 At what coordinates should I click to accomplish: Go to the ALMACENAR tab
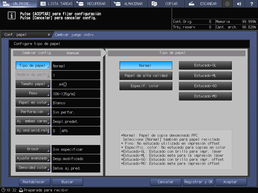(129, 3)
